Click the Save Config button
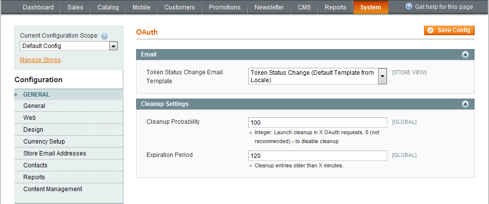This screenshot has width=489, height=204. click(449, 30)
